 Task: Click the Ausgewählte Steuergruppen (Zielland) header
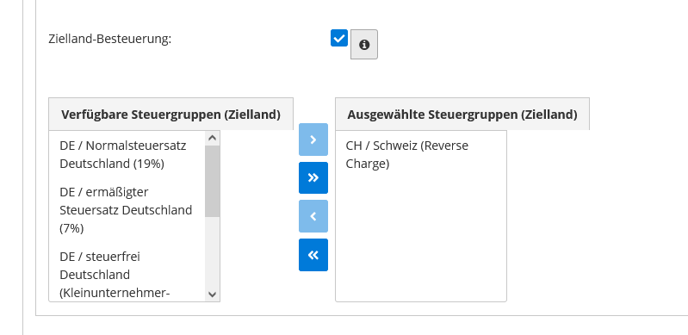pos(462,115)
